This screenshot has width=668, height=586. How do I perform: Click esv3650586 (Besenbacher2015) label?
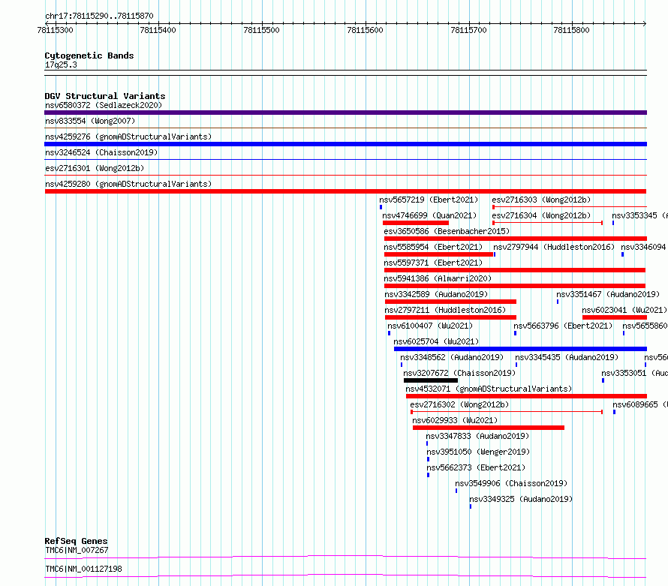(447, 231)
